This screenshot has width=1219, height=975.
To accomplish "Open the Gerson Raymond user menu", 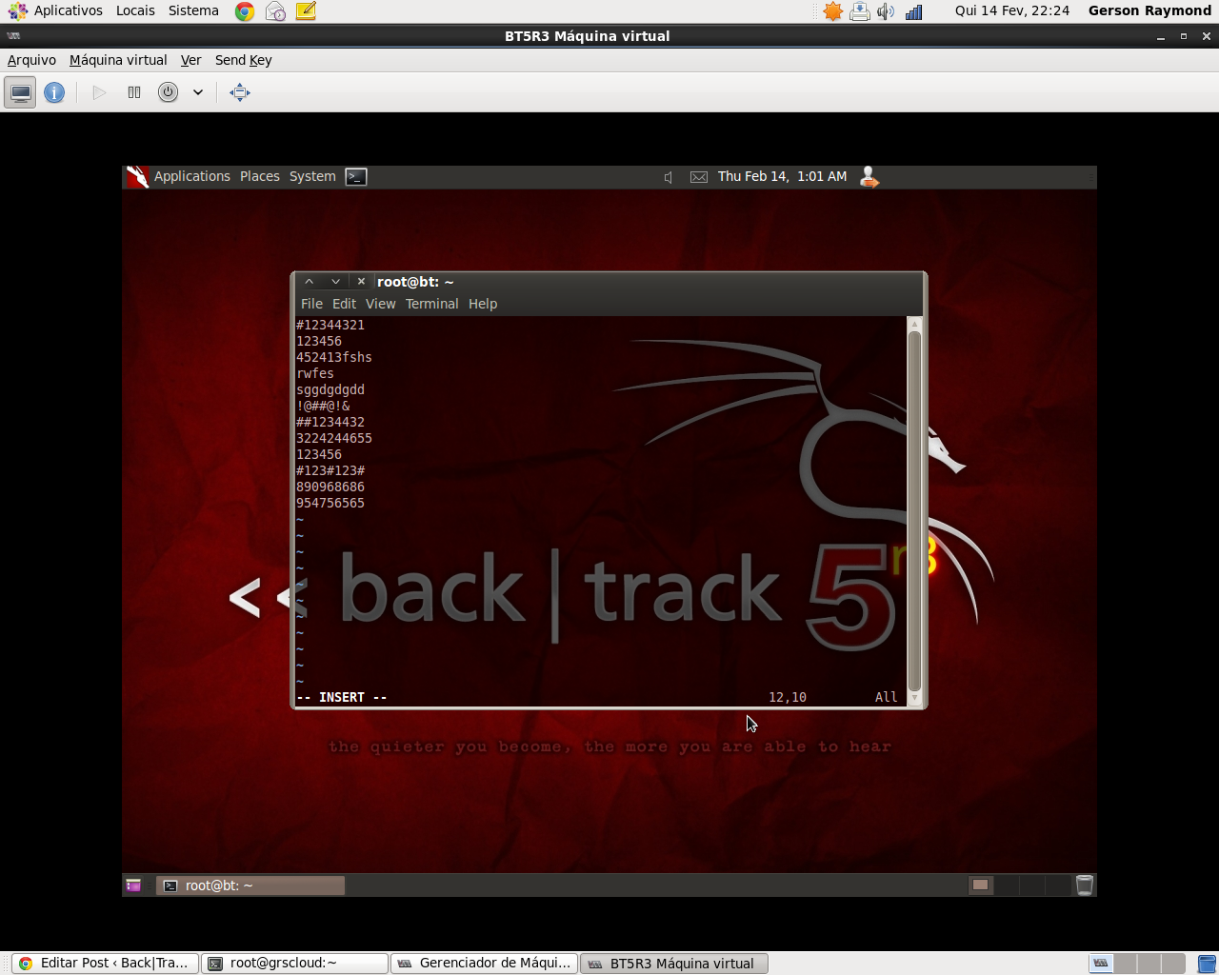I will click(x=1149, y=10).
